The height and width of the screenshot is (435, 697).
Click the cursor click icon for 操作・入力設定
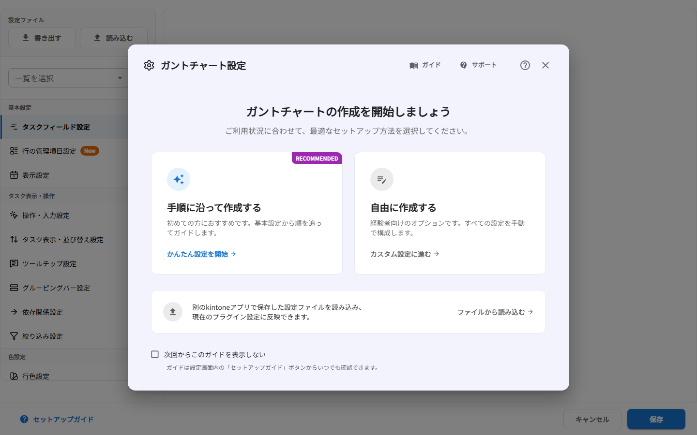pos(14,215)
